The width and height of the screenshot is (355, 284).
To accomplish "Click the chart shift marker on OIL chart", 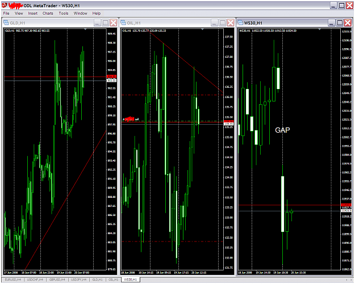I will [202, 29].
